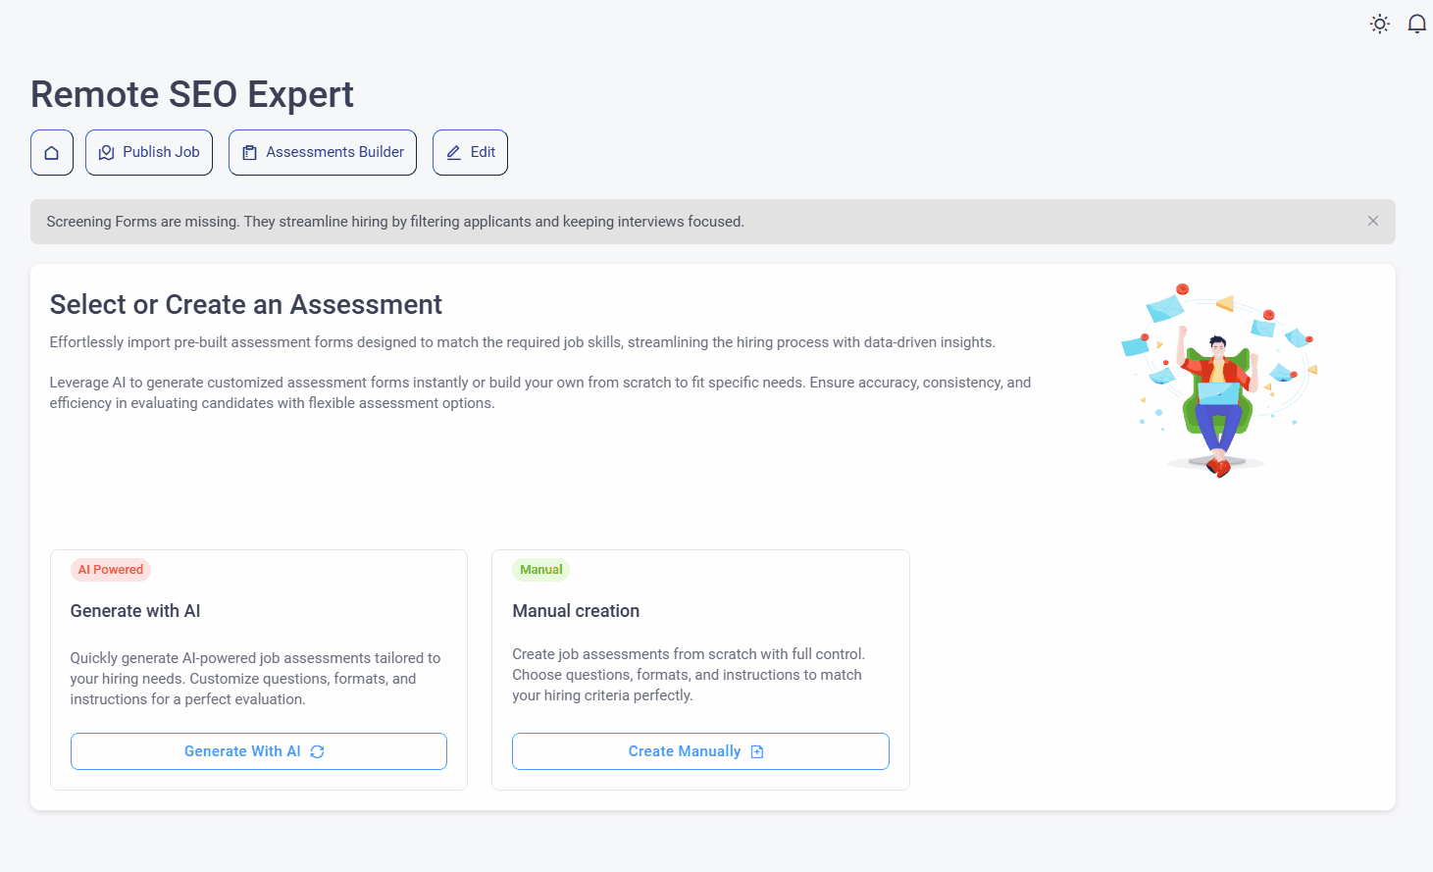
Task: Click the Quickly generate AI-powered assessments description
Action: click(x=255, y=679)
